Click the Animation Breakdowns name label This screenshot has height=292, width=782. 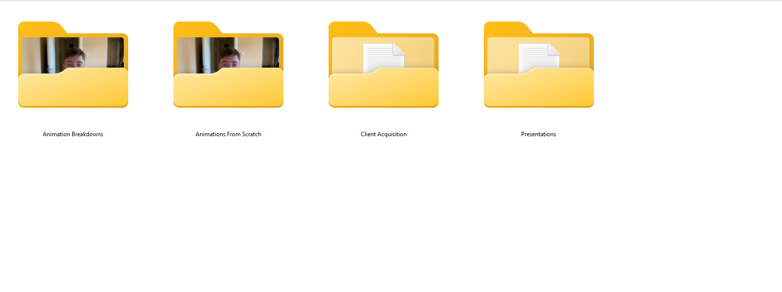click(73, 134)
